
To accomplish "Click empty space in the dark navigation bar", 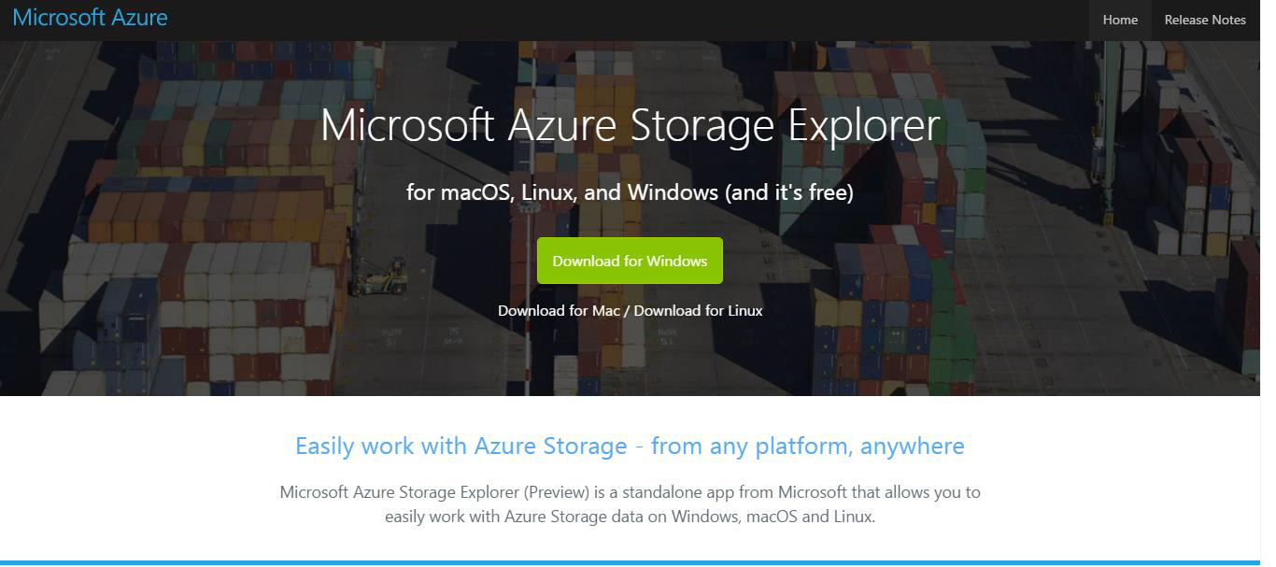I will point(654,20).
